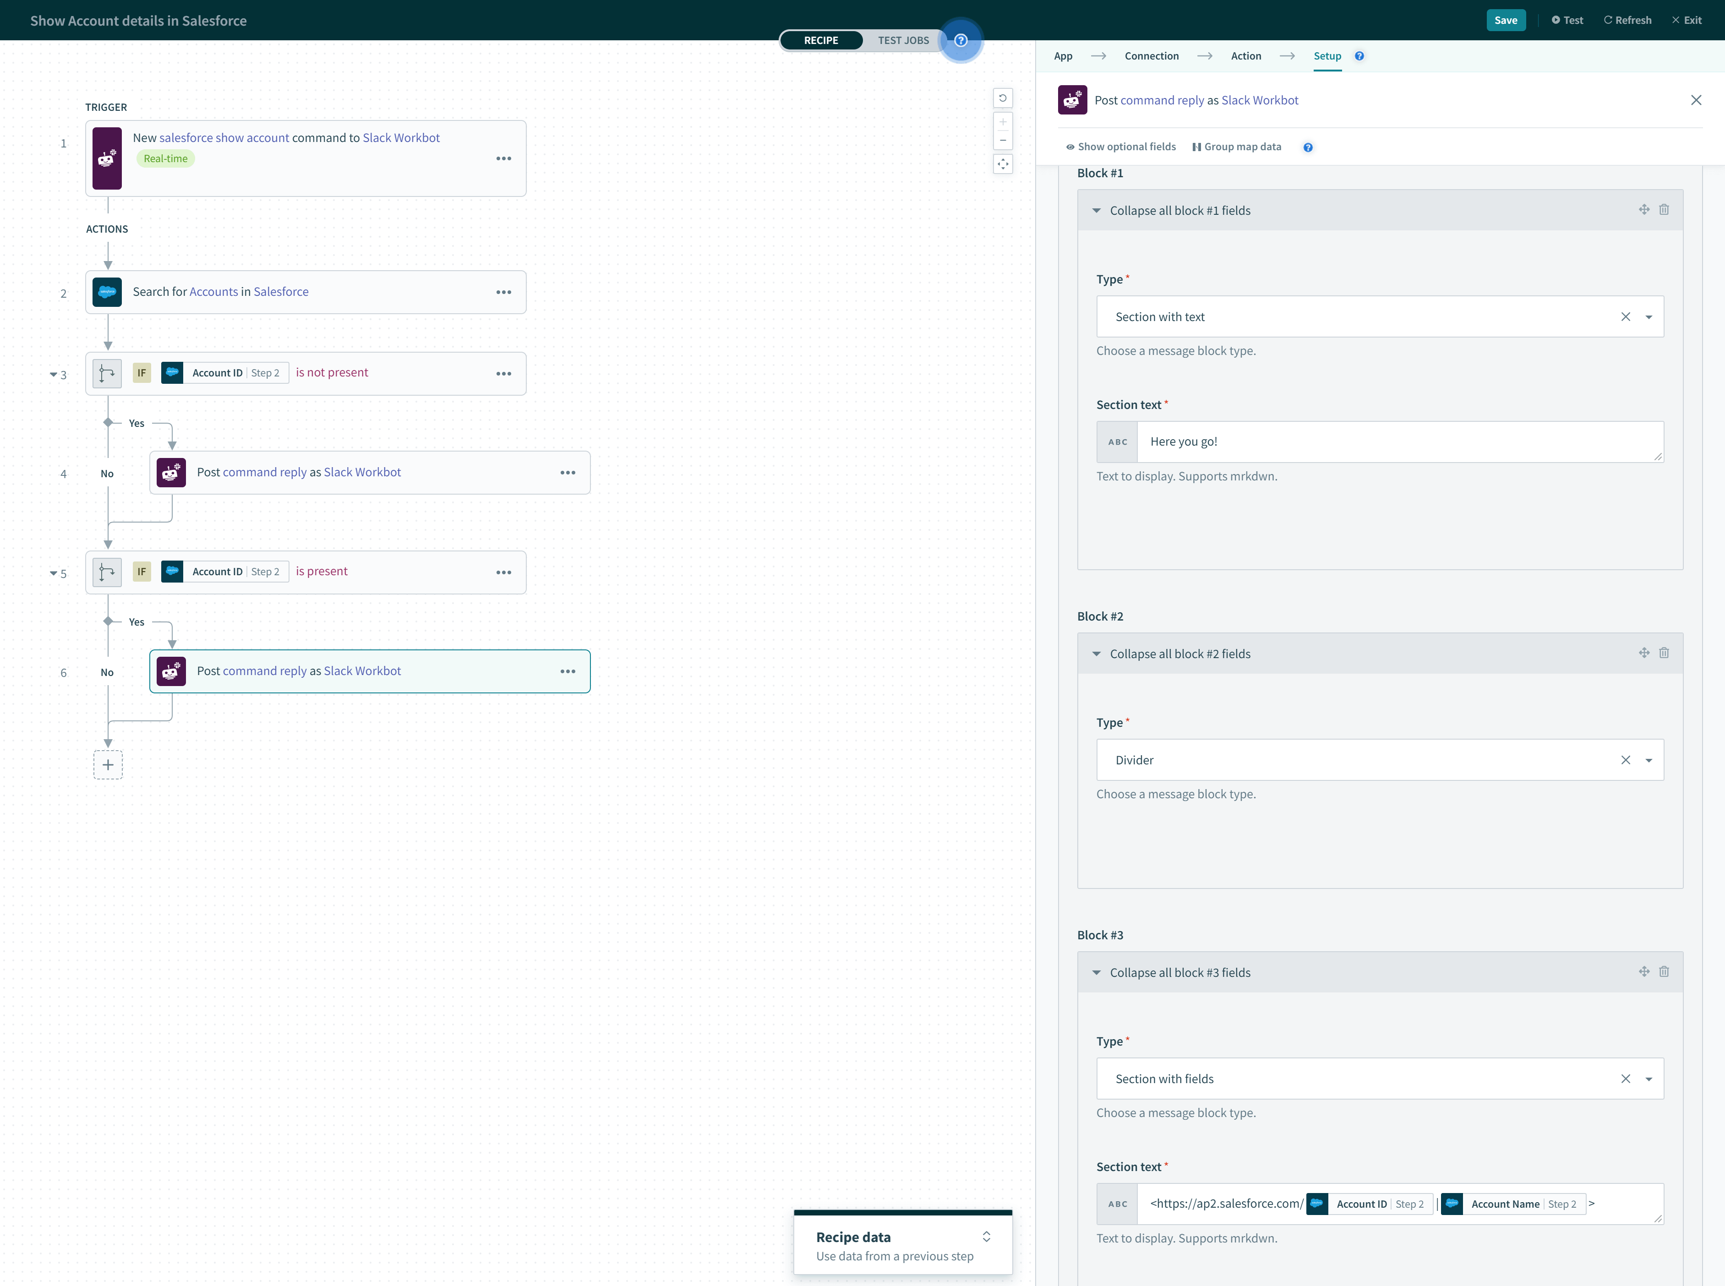Click canvas undo rotate icon

(x=1003, y=98)
